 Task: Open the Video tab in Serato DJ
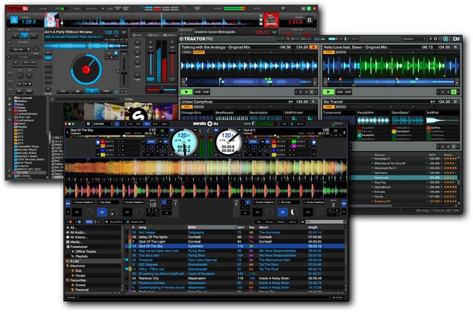pyautogui.click(x=165, y=124)
